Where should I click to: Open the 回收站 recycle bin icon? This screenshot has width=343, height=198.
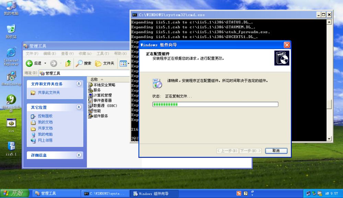11,32
